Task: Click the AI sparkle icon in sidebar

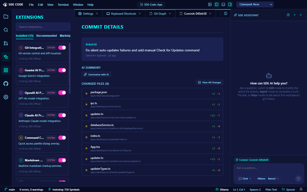Action: pos(6,57)
